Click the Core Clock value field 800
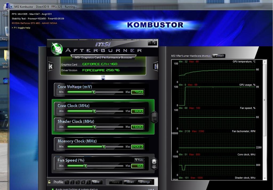 [138, 111]
